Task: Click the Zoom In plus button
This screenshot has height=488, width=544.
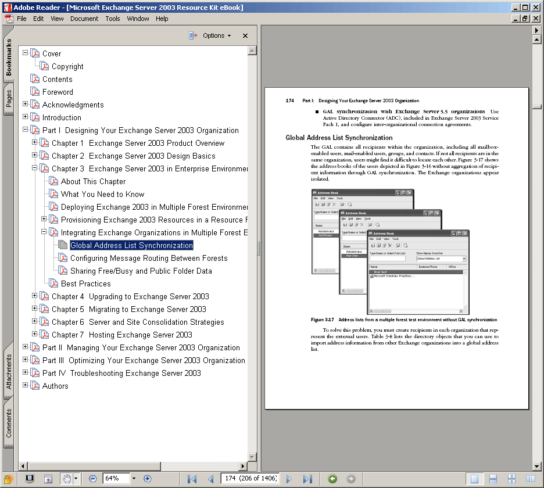Action: point(148,479)
